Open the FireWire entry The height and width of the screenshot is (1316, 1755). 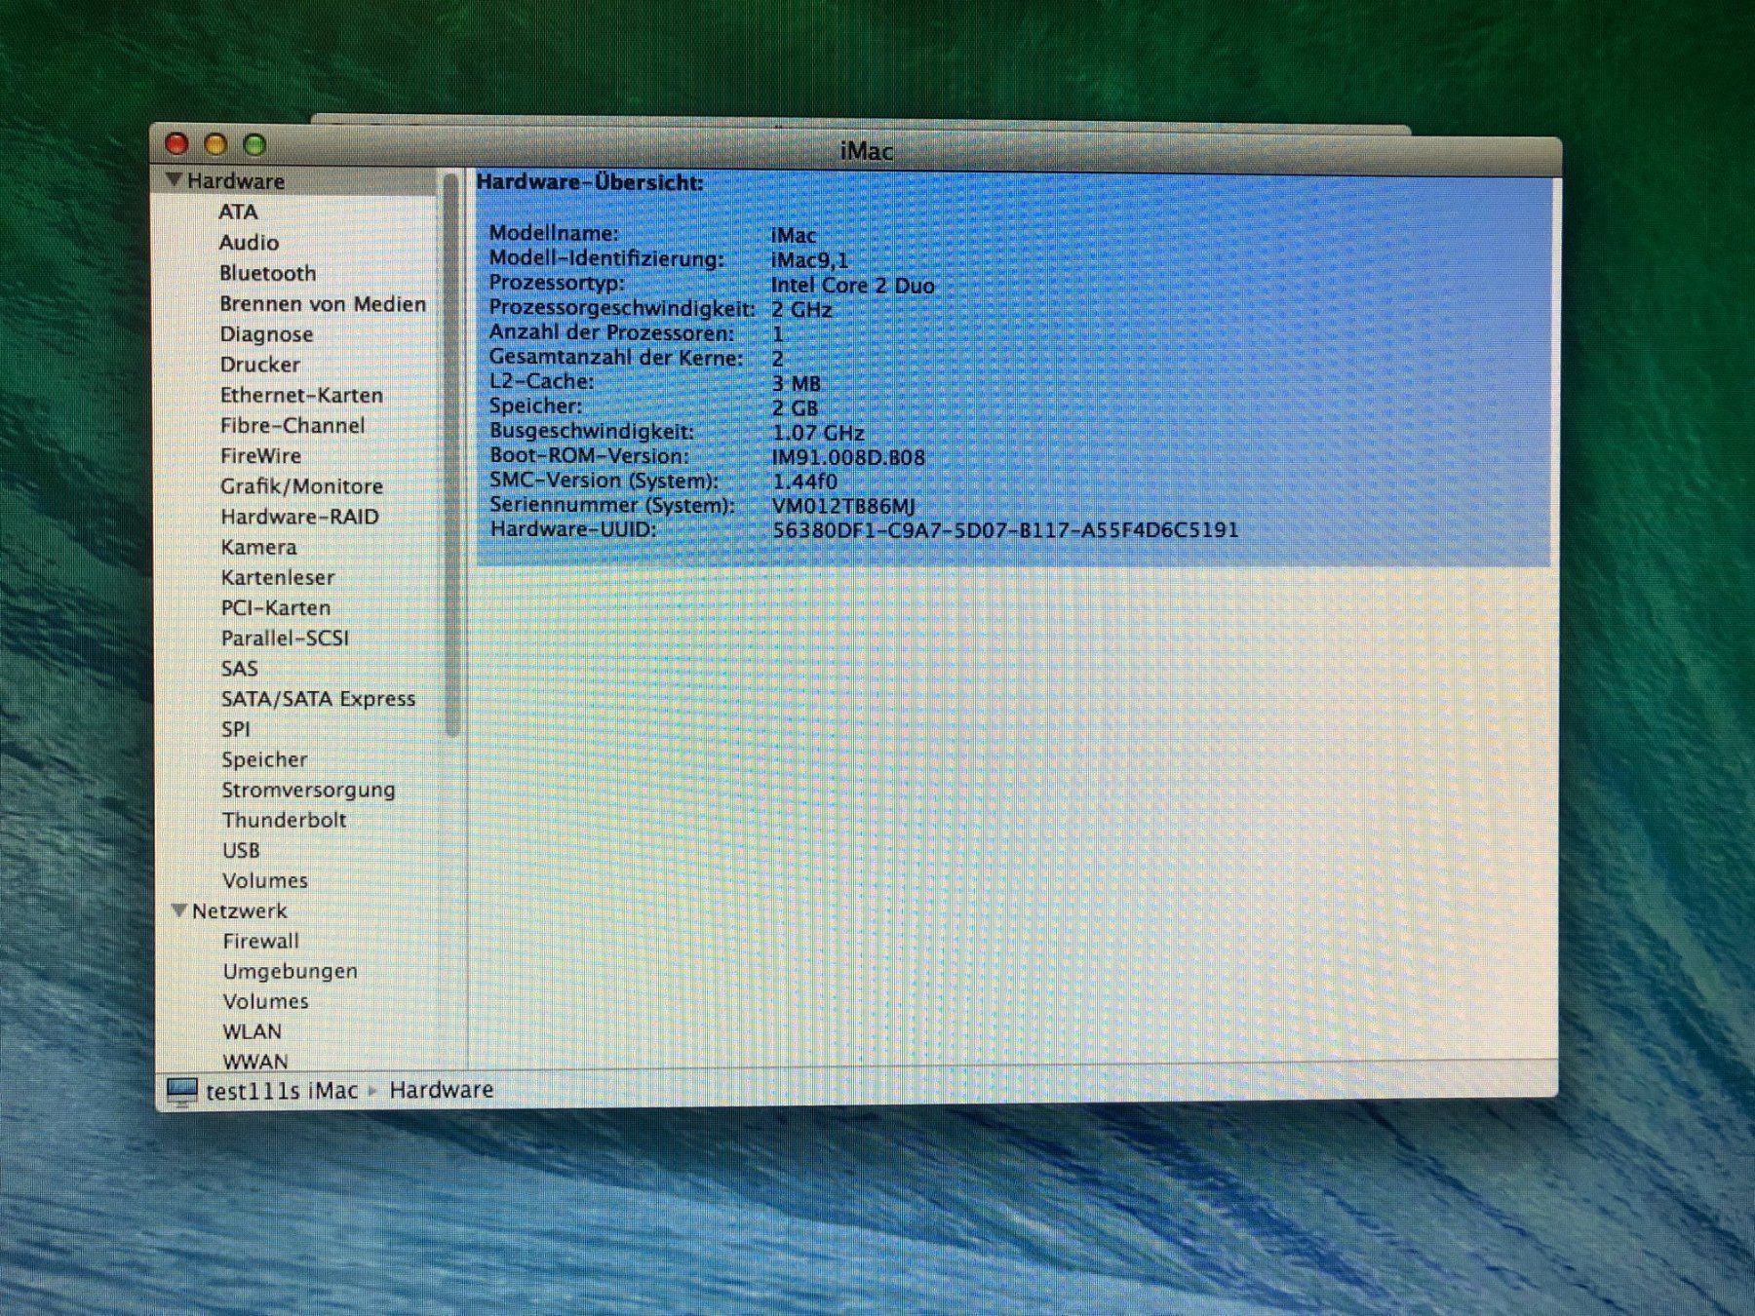(260, 455)
